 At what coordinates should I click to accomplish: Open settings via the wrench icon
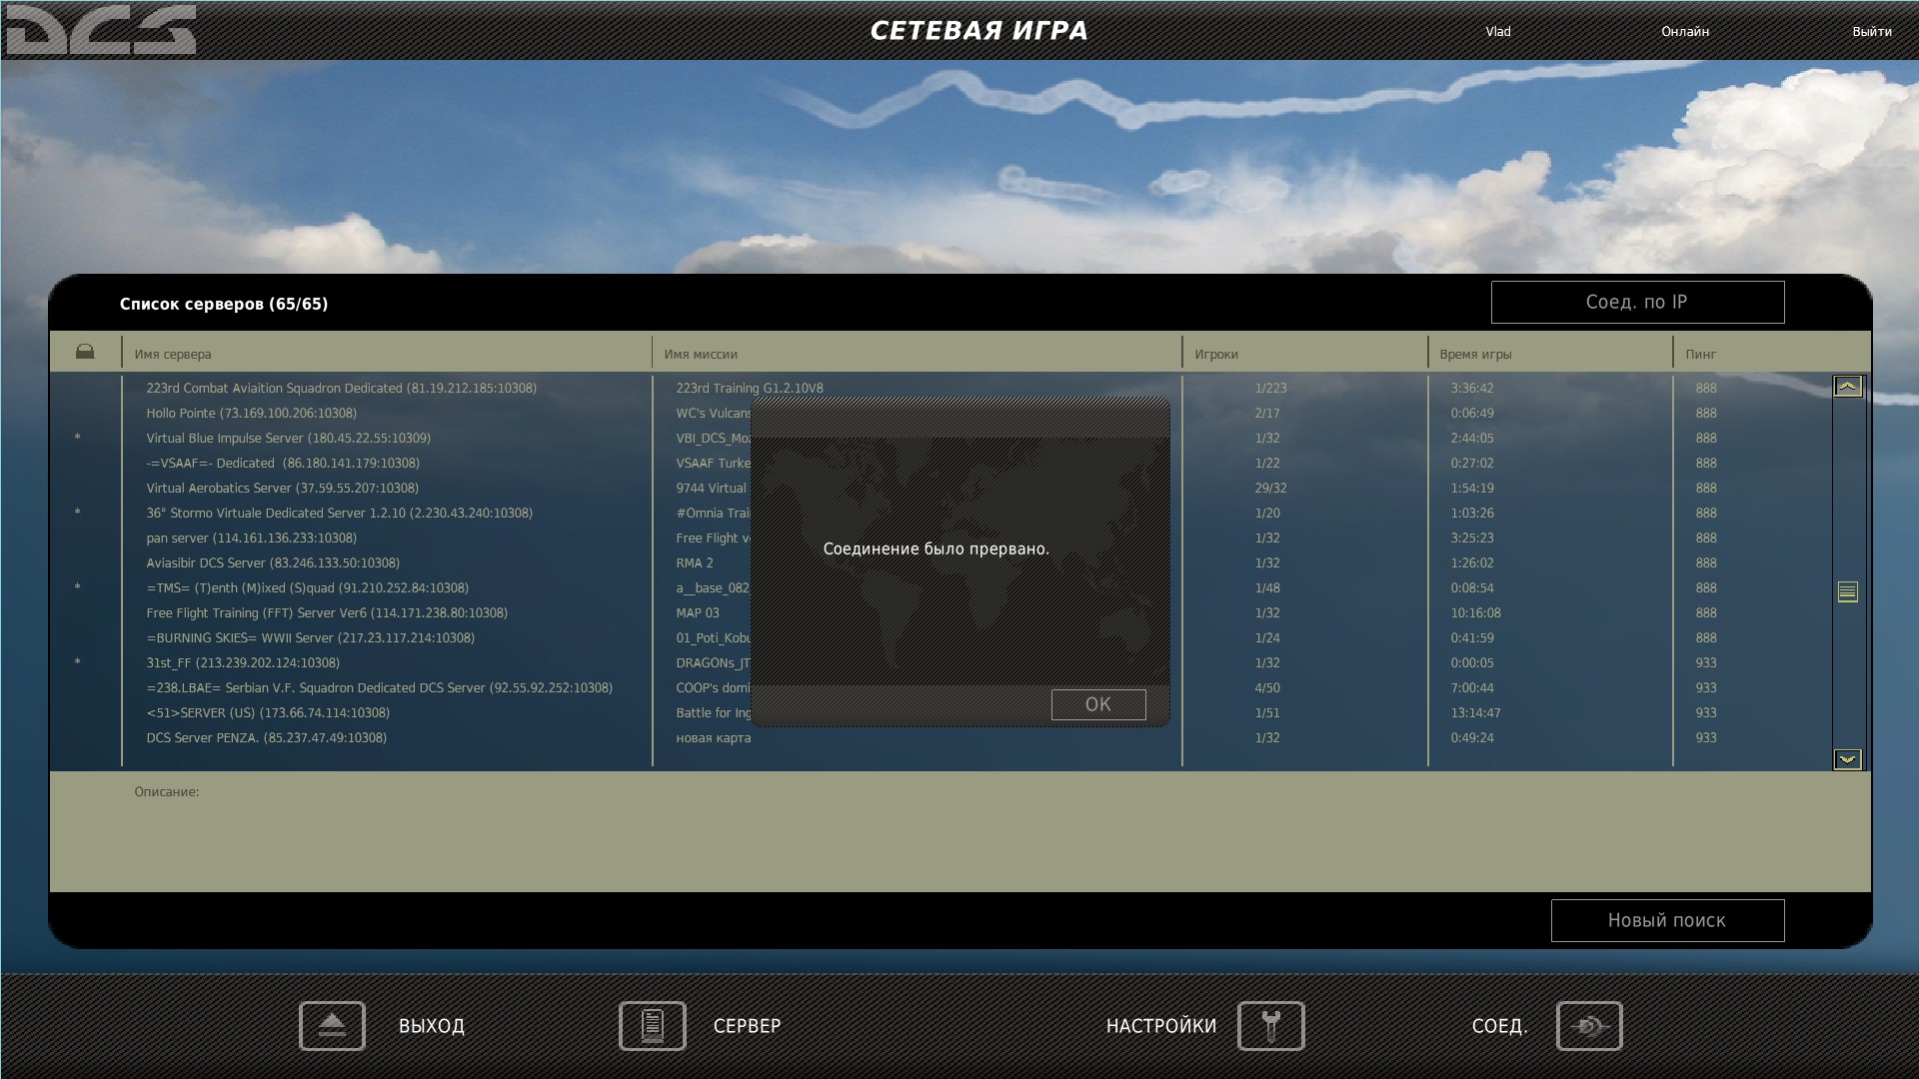(x=1270, y=1026)
